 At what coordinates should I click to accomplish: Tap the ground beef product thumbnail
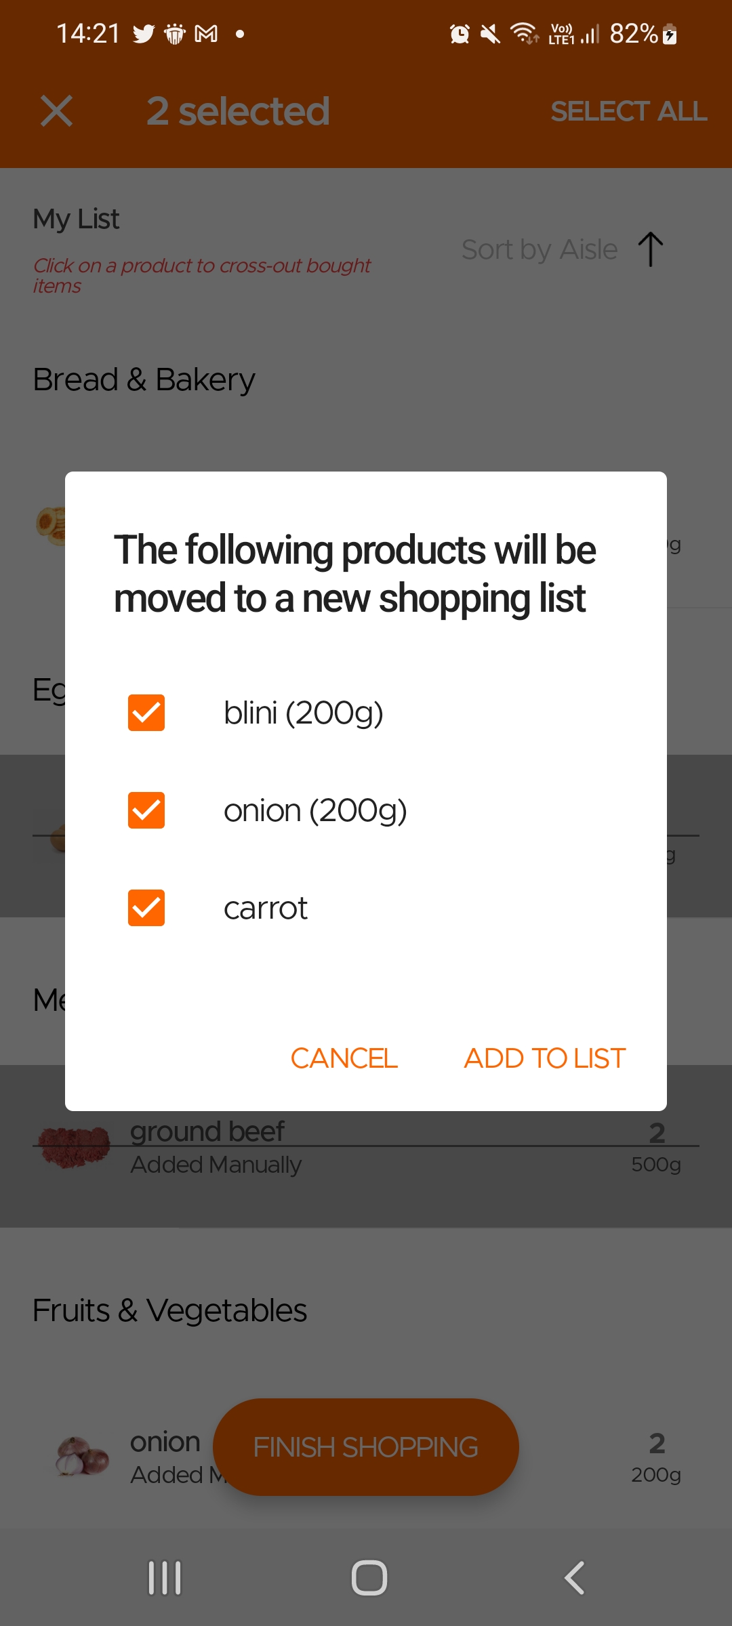(75, 1146)
